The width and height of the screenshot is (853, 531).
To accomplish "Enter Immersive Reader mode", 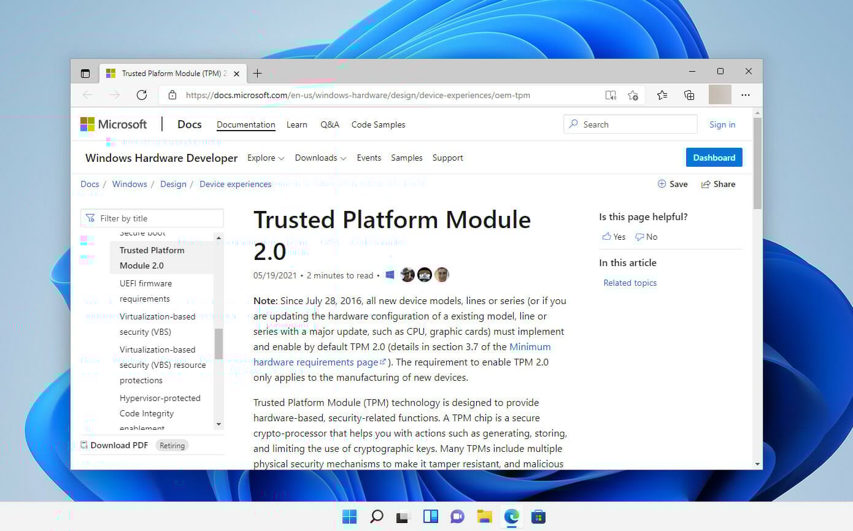I will point(611,95).
